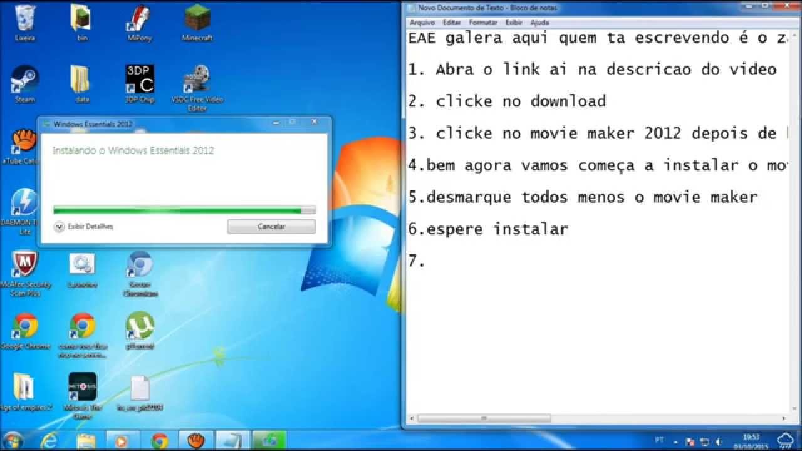Click Notepad horizontal scrollbar left arrow
The height and width of the screenshot is (451, 802).
click(x=412, y=418)
